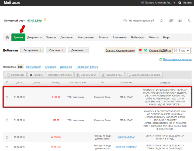Switch to the Документы tab
Screen dimensions: 194x151
(34, 38)
